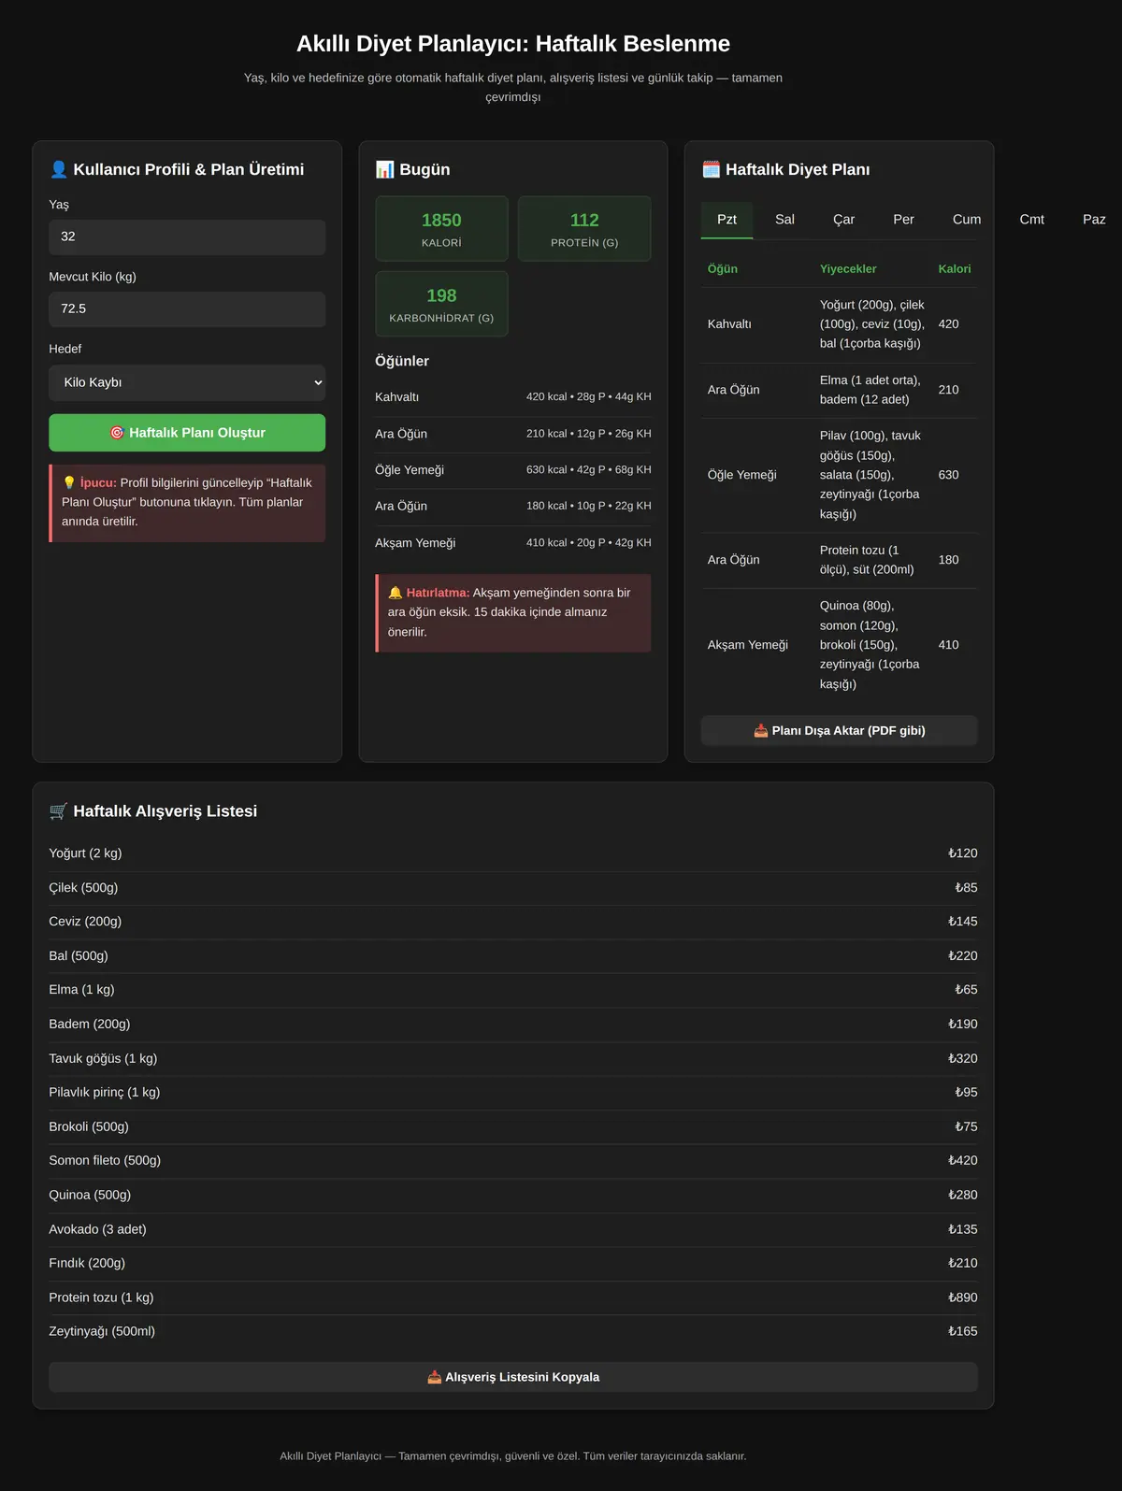Click the user profile icon in panel heading
The width and height of the screenshot is (1122, 1491).
[x=59, y=169]
